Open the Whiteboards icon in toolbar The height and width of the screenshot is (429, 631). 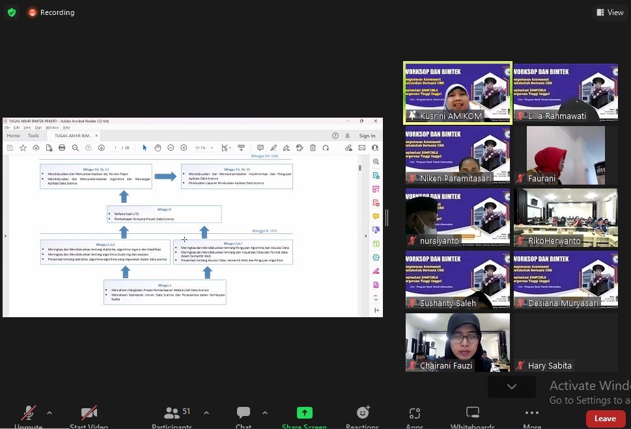473,412
